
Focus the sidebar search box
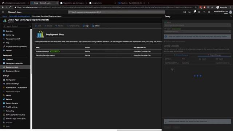(x=16, y=26)
